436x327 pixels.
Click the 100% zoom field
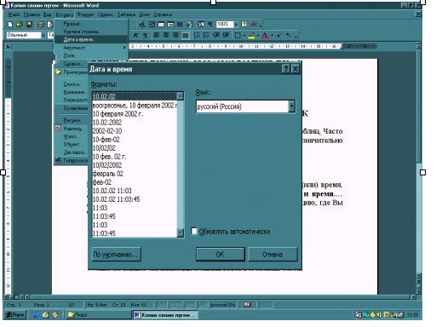pyautogui.click(x=225, y=25)
